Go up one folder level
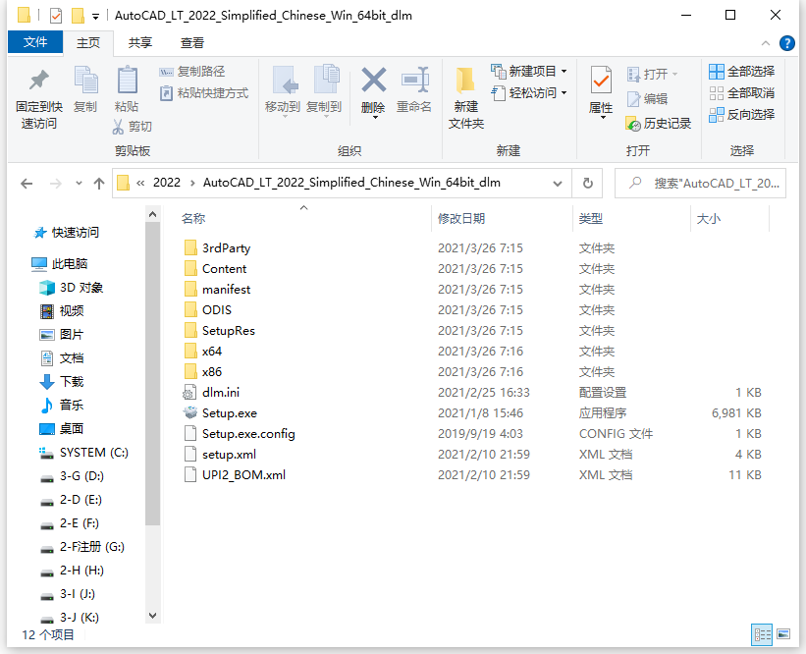 tap(99, 183)
